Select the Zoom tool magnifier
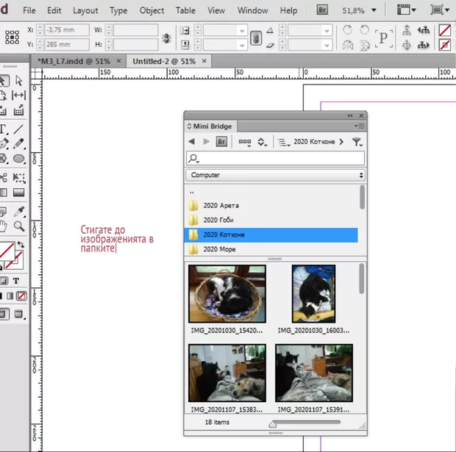The height and width of the screenshot is (452, 456). [x=20, y=226]
